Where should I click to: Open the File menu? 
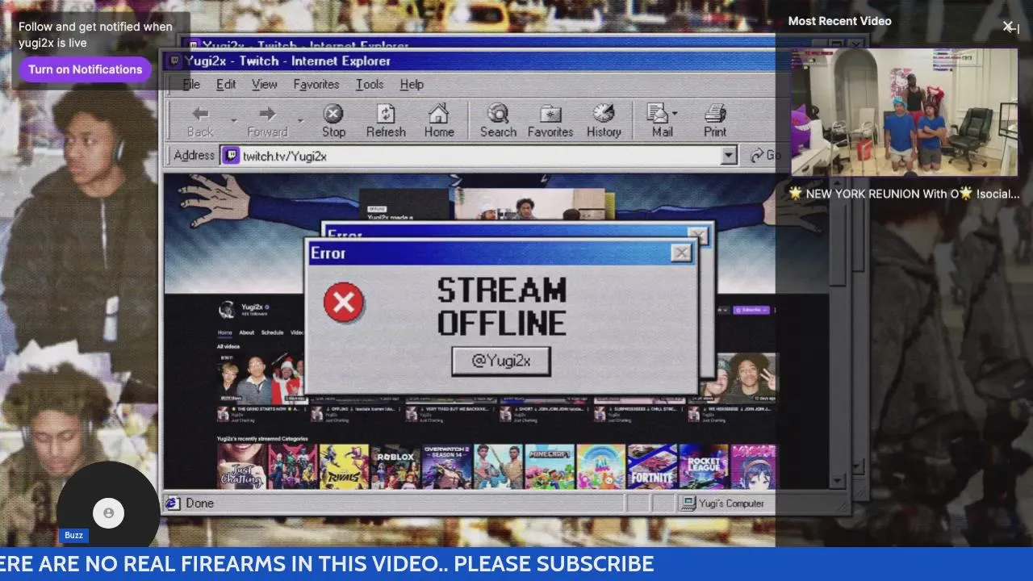click(191, 84)
